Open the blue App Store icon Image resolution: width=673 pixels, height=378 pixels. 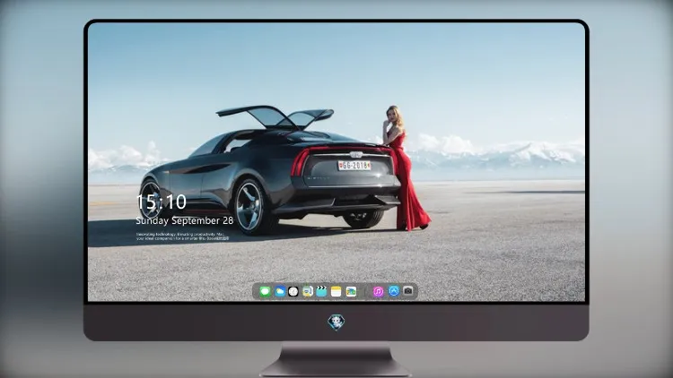click(394, 291)
